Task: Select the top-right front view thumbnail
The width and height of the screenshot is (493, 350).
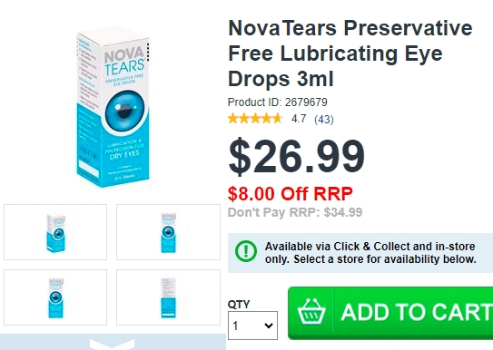Action: tap(168, 232)
